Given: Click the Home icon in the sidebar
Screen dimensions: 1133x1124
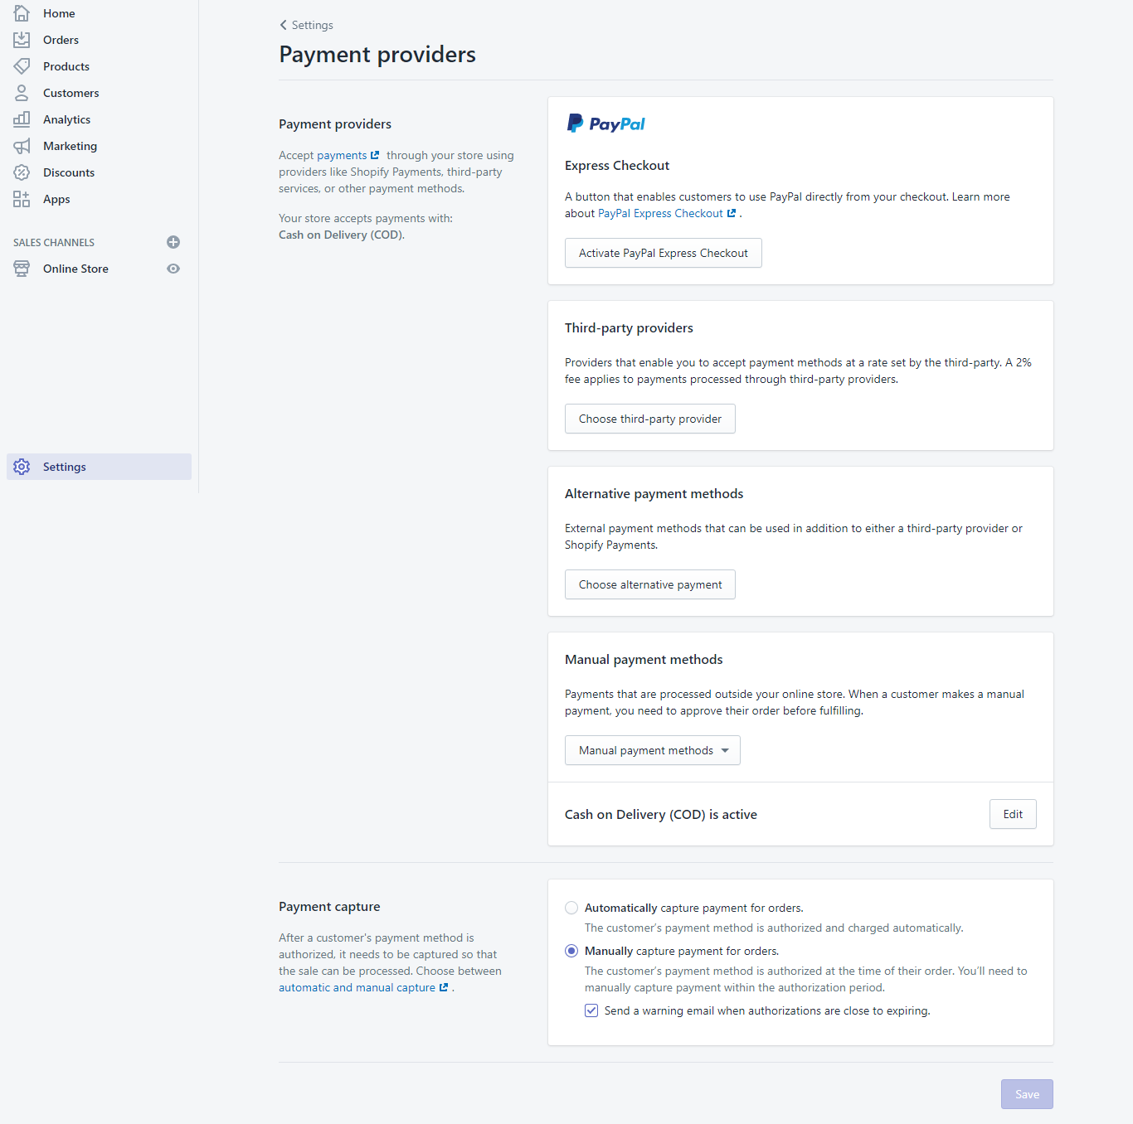Looking at the screenshot, I should [x=22, y=13].
